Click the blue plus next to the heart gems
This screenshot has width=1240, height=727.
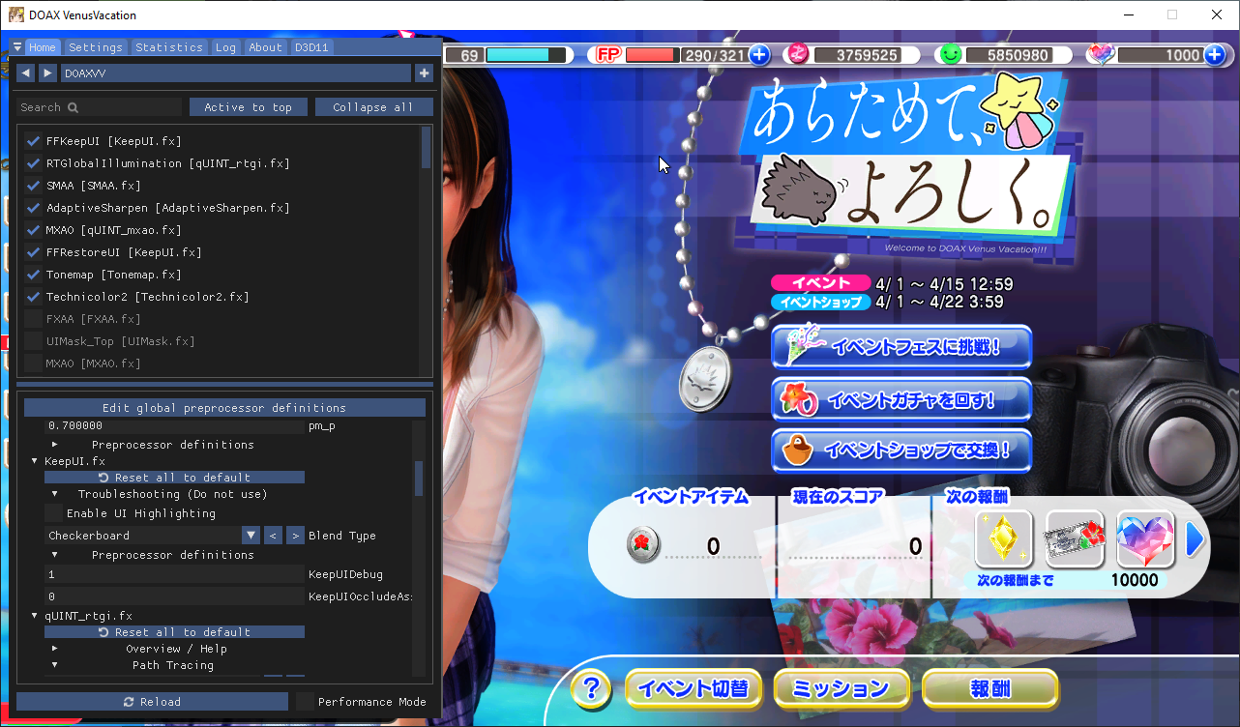pyautogui.click(x=1215, y=55)
